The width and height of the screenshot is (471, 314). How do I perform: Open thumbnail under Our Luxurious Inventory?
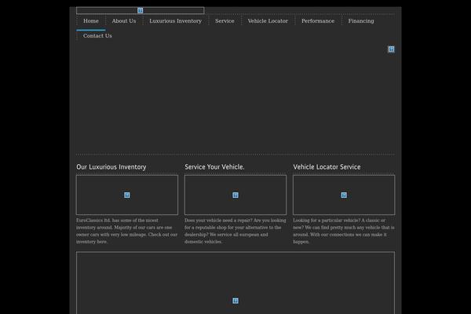pyautogui.click(x=127, y=195)
